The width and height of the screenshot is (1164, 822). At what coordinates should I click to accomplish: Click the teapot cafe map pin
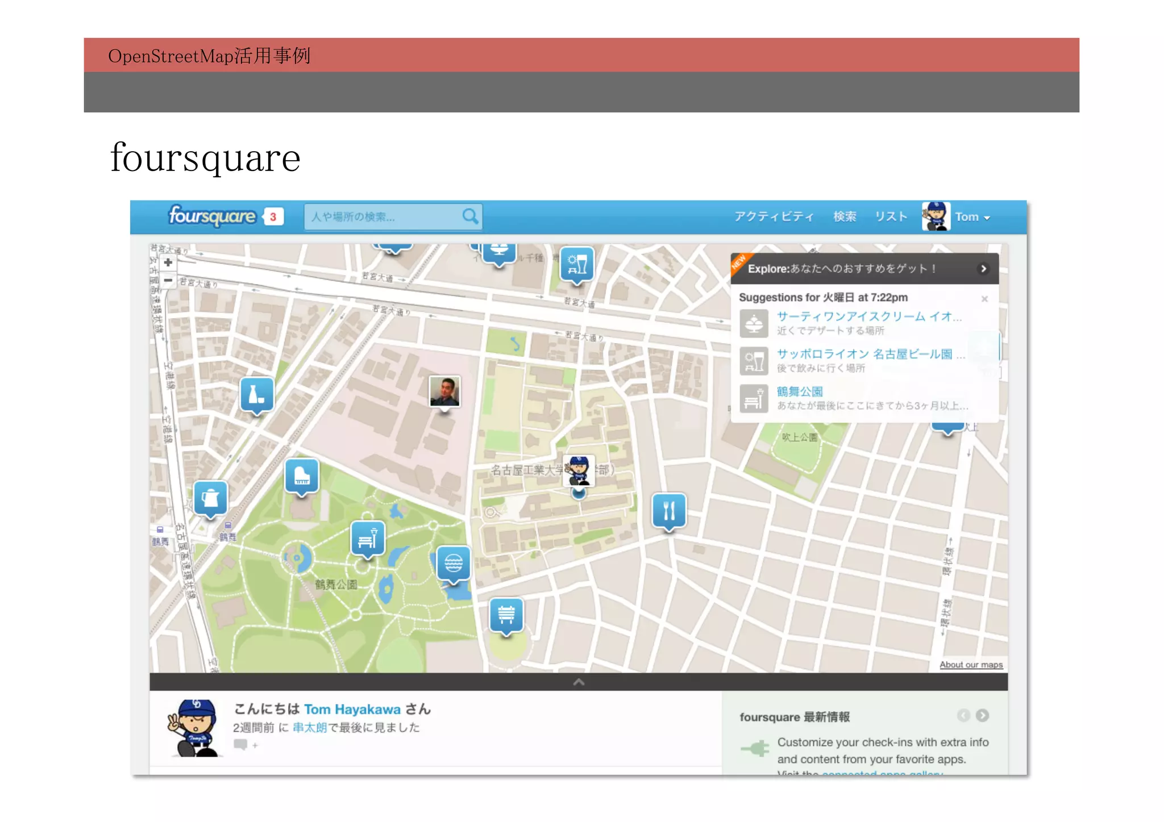tap(210, 500)
